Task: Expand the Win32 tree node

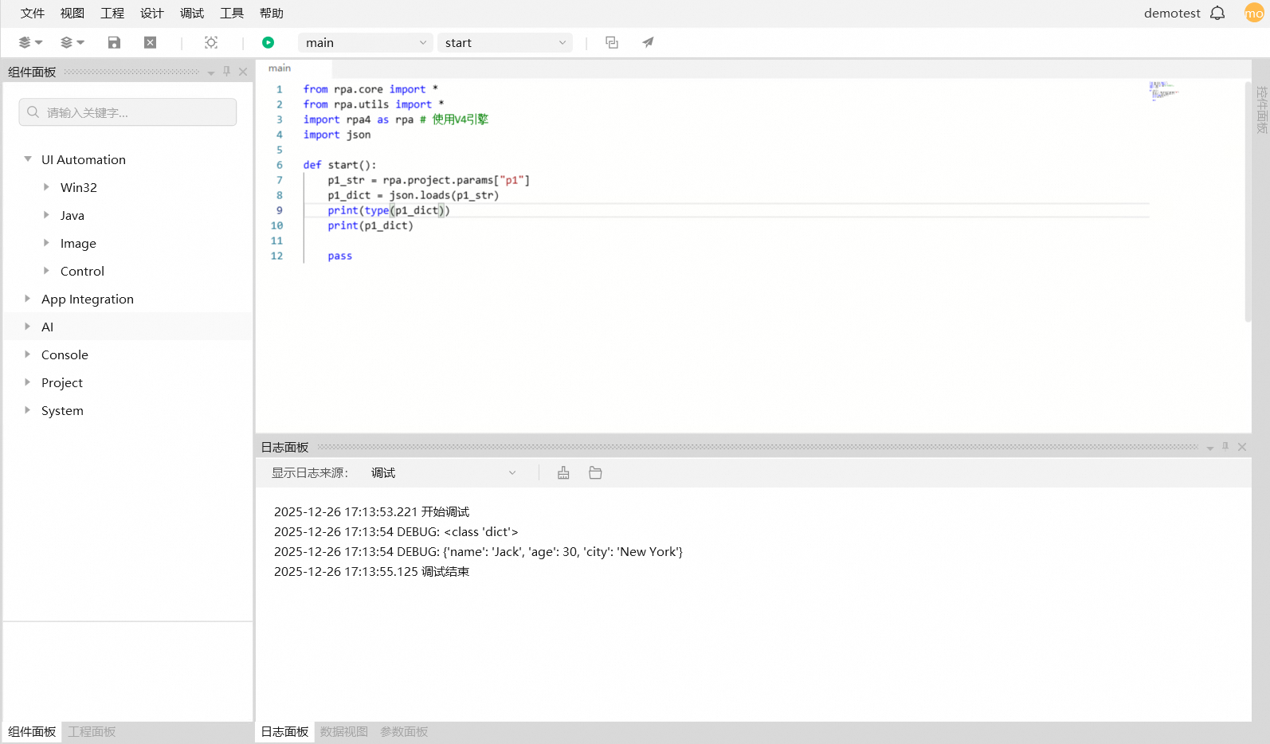Action: 46,187
